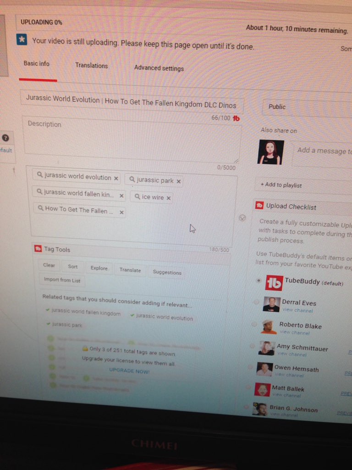Click the Add a message field

point(322,154)
